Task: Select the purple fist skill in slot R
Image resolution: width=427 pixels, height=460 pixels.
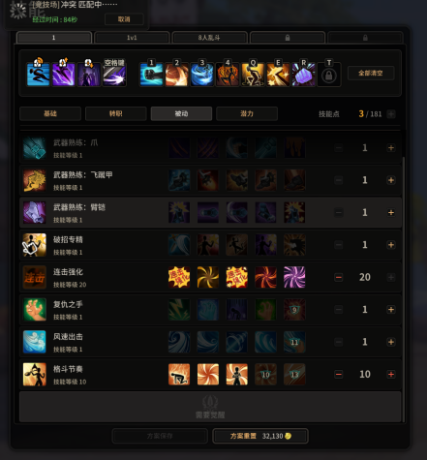Action: (x=304, y=75)
